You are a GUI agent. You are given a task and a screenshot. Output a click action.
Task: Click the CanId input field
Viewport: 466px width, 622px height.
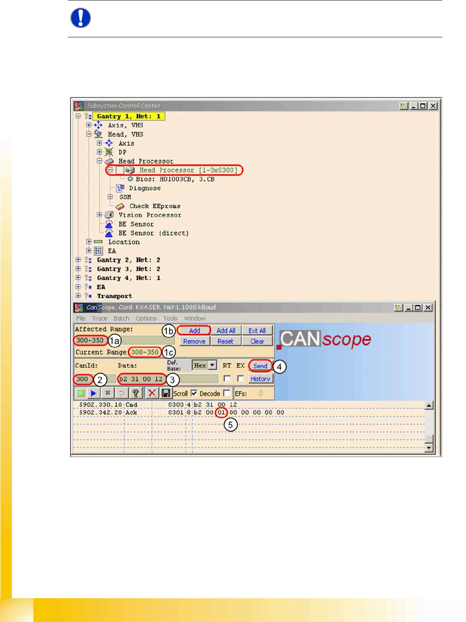[95, 379]
